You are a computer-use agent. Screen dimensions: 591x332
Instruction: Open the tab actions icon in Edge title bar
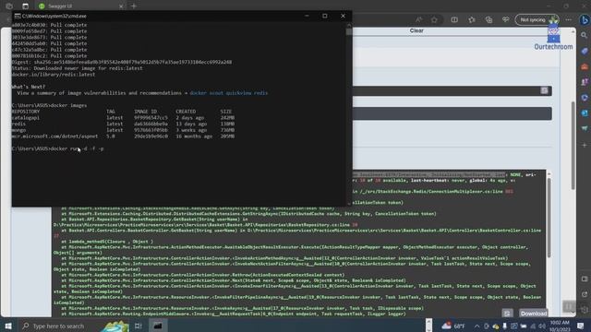(x=25, y=6)
